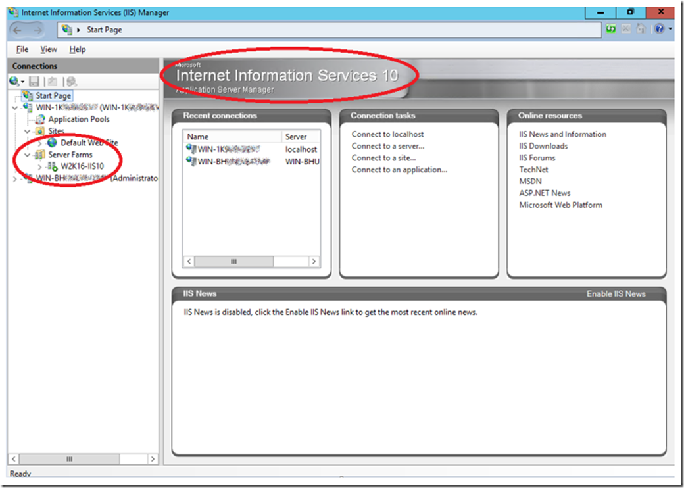Open the View menu

[49, 49]
